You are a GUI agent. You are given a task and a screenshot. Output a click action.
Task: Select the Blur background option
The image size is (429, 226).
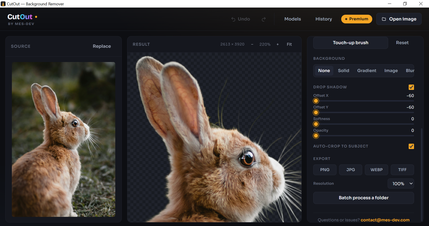(410, 71)
